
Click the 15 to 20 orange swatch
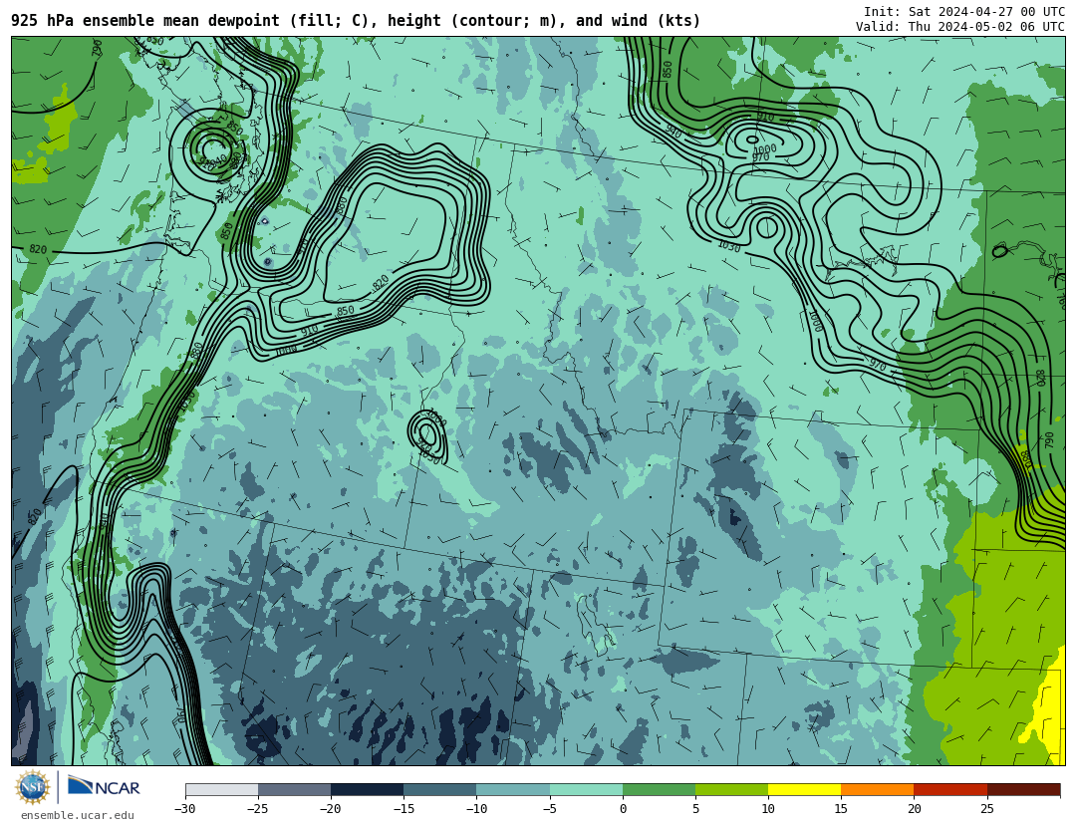click(x=878, y=789)
